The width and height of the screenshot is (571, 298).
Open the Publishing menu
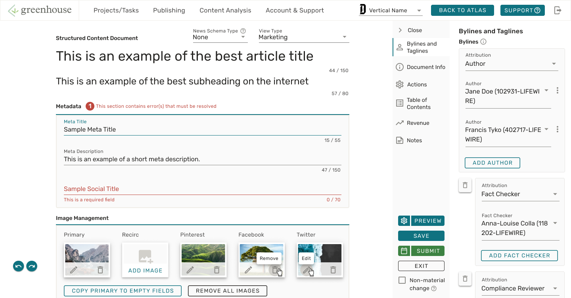[169, 10]
